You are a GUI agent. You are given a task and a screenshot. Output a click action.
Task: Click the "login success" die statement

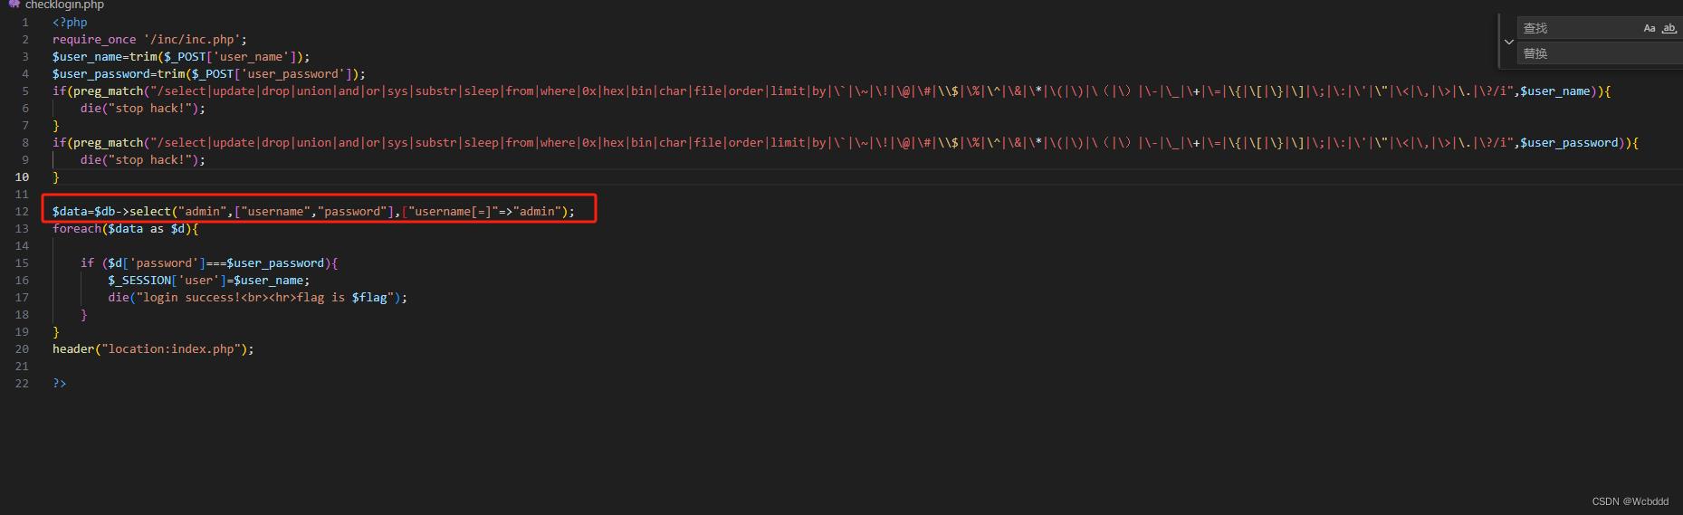point(258,297)
